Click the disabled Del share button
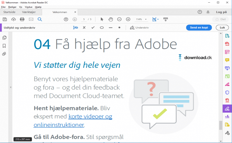This screenshot has height=143, width=232. [x=220, y=19]
